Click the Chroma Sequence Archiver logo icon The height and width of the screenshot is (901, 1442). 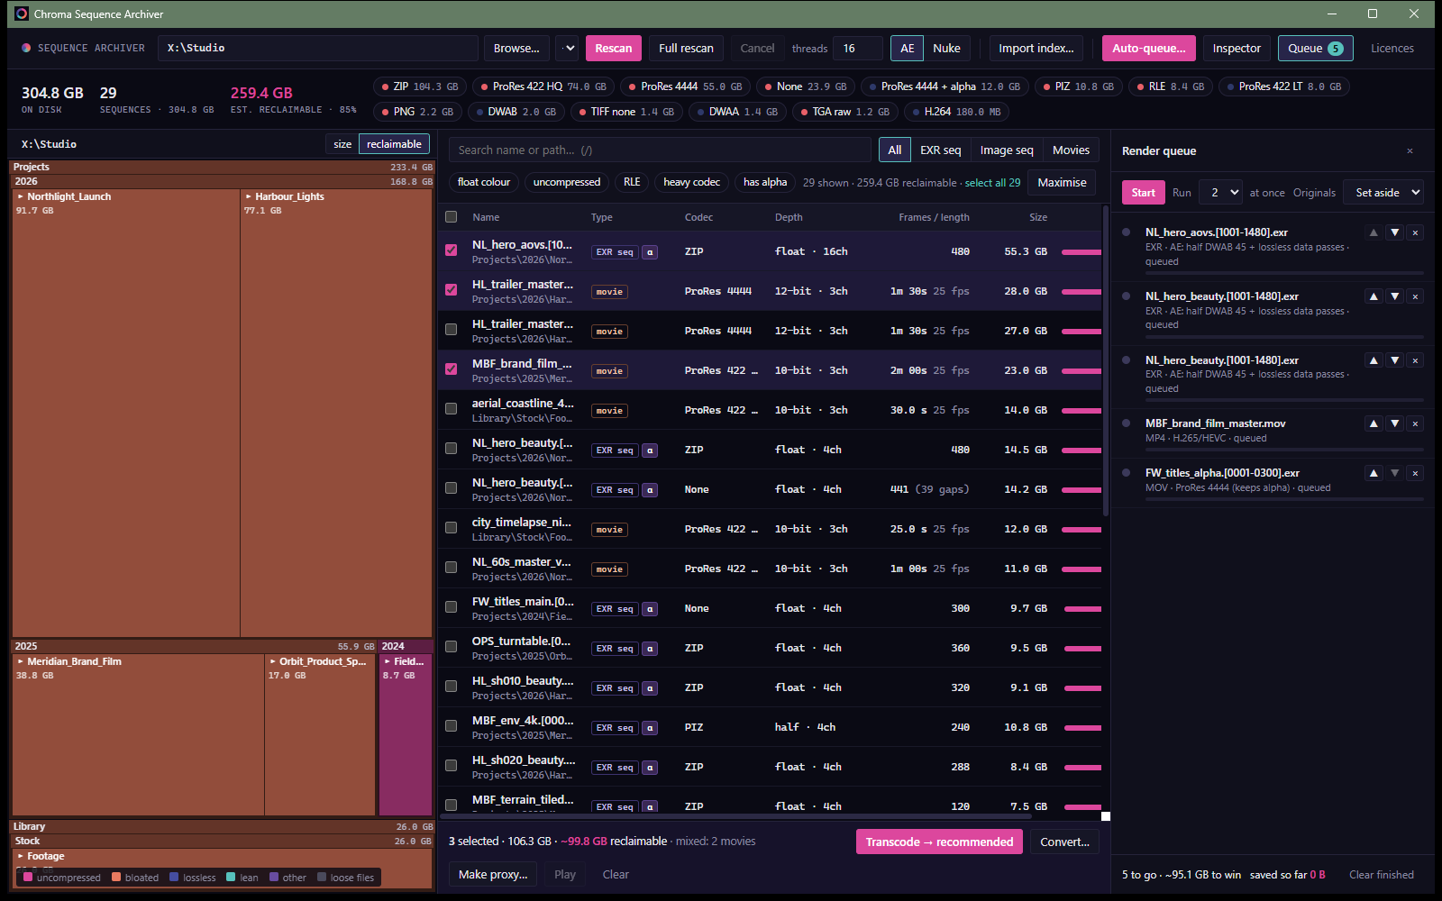pos(22,14)
